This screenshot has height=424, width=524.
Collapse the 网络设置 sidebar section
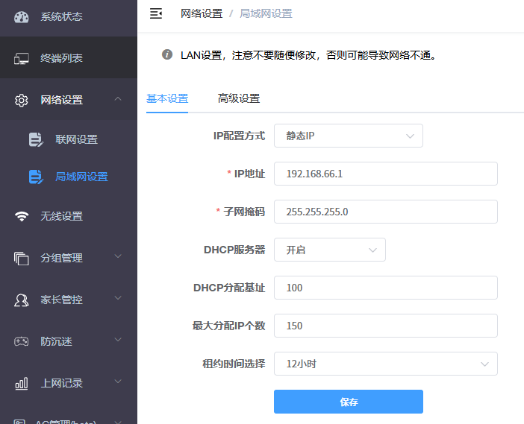[117, 99]
